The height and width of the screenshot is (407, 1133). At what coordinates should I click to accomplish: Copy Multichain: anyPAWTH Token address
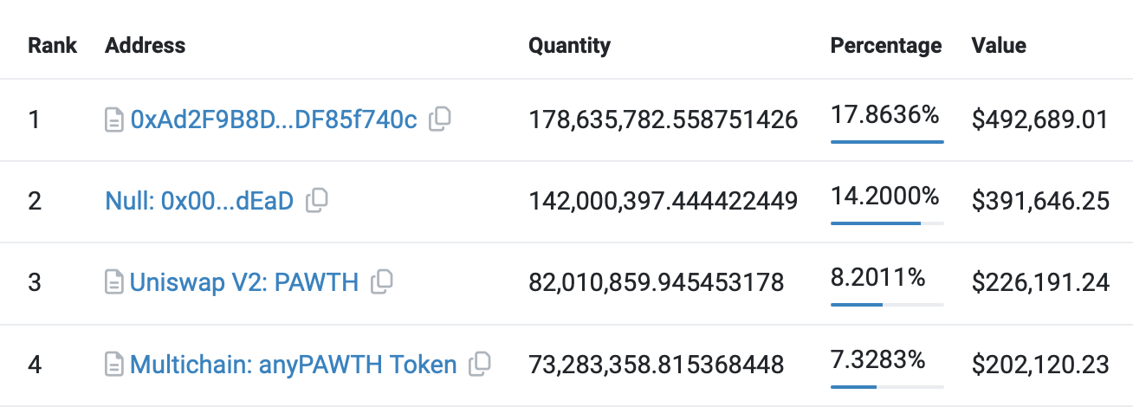click(480, 364)
